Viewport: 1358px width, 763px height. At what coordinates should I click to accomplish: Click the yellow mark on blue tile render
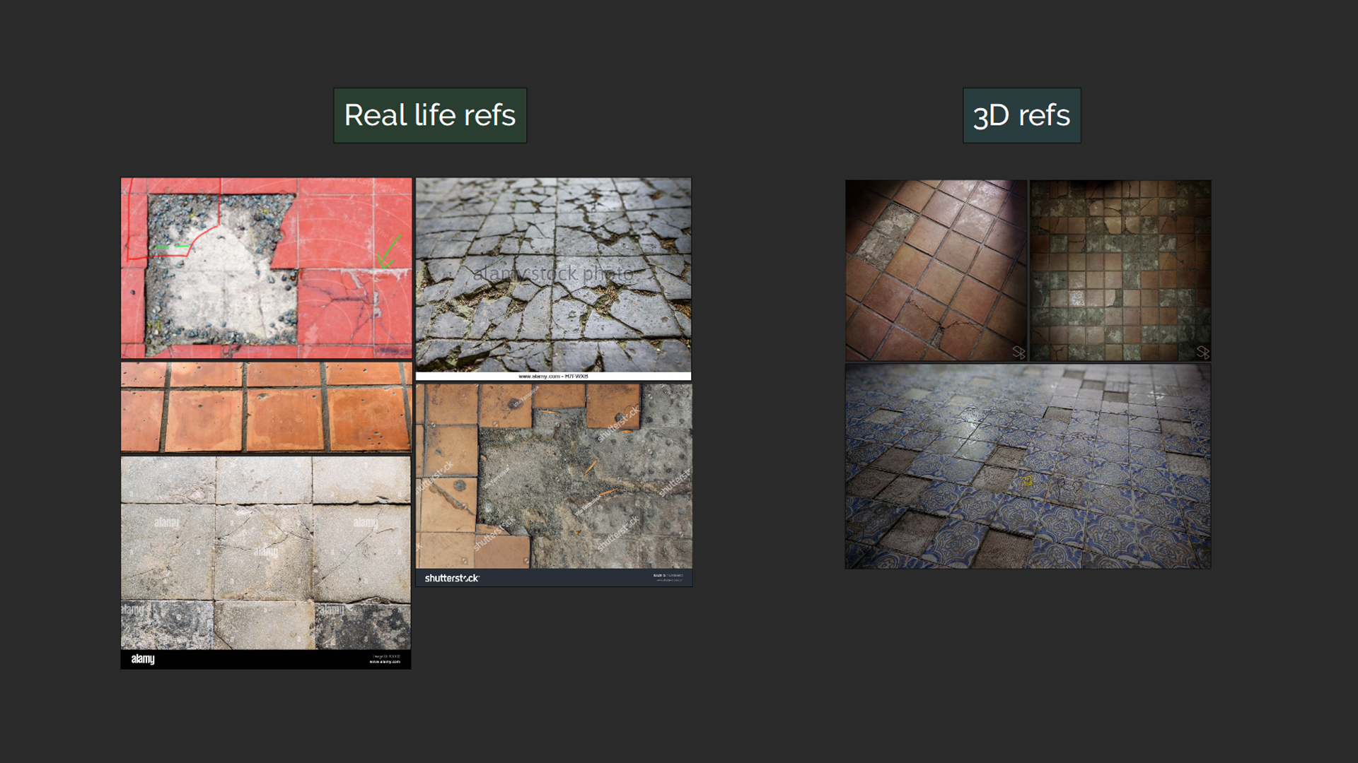1027,480
